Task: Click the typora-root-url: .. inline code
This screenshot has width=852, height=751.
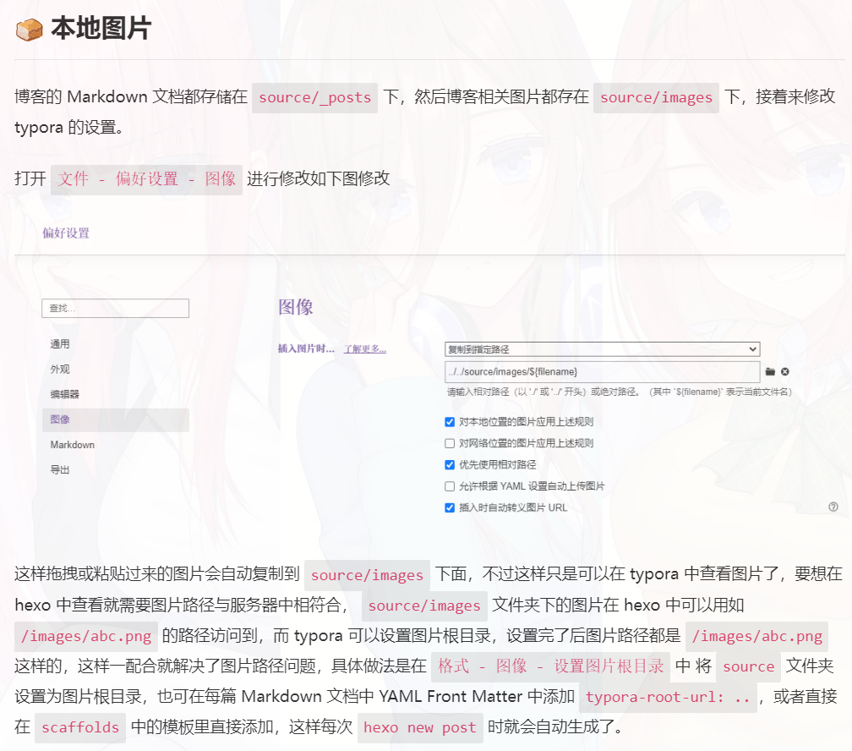Action: coord(668,697)
